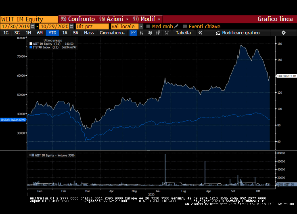Click the blue ITSTAR Index legend swatch
The width and height of the screenshot is (297, 214).
click(x=31, y=47)
